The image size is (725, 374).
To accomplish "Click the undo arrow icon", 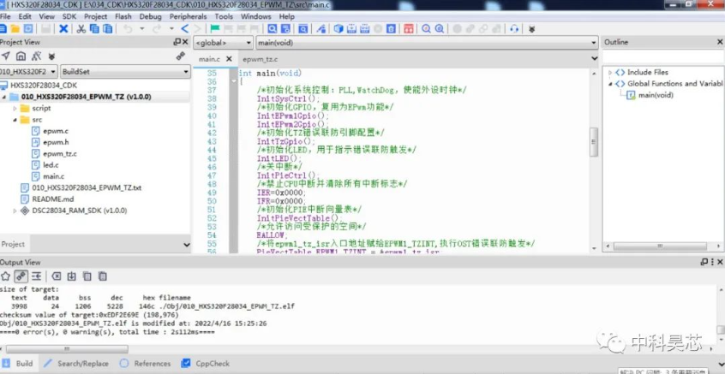I will click(x=128, y=29).
